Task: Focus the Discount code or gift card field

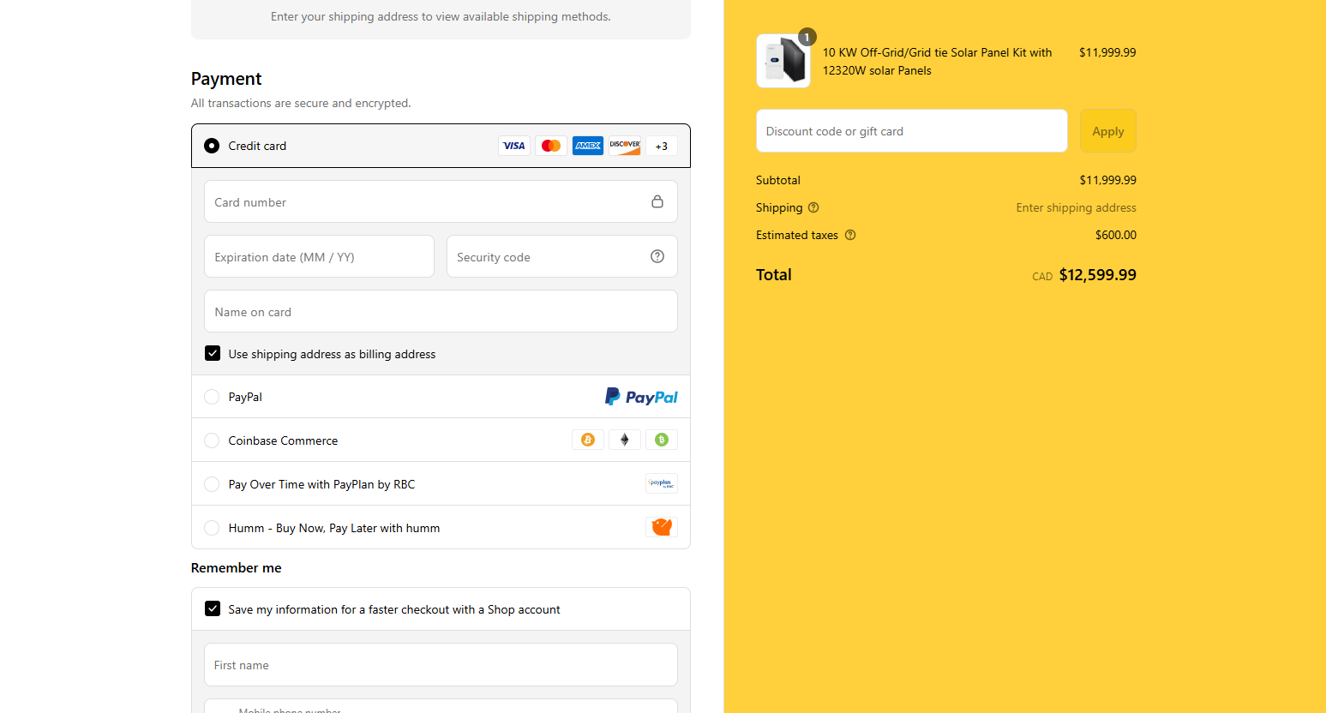Action: tap(911, 131)
